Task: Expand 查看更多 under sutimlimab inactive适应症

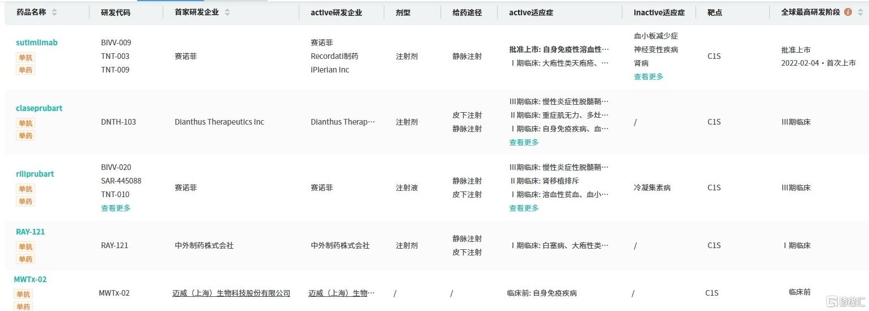Action: [648, 76]
